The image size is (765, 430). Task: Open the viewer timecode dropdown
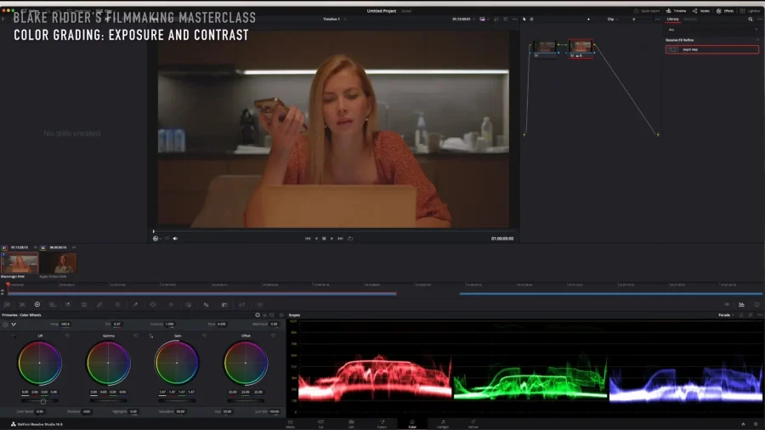(463, 19)
